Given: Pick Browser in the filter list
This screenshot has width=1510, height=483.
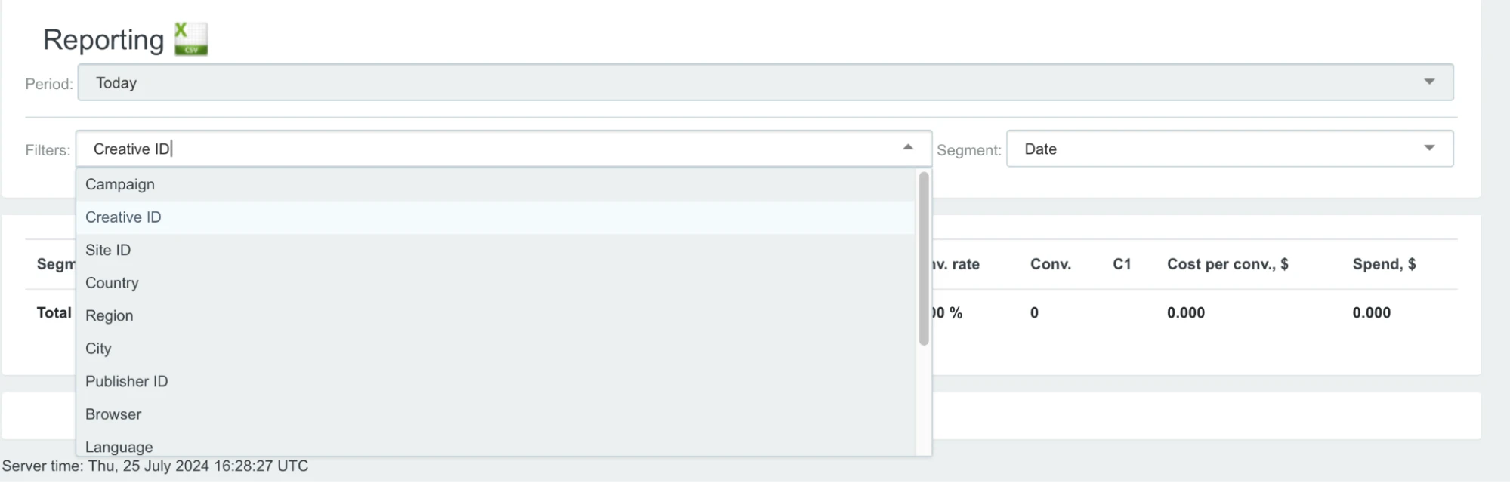Looking at the screenshot, I should (496, 414).
